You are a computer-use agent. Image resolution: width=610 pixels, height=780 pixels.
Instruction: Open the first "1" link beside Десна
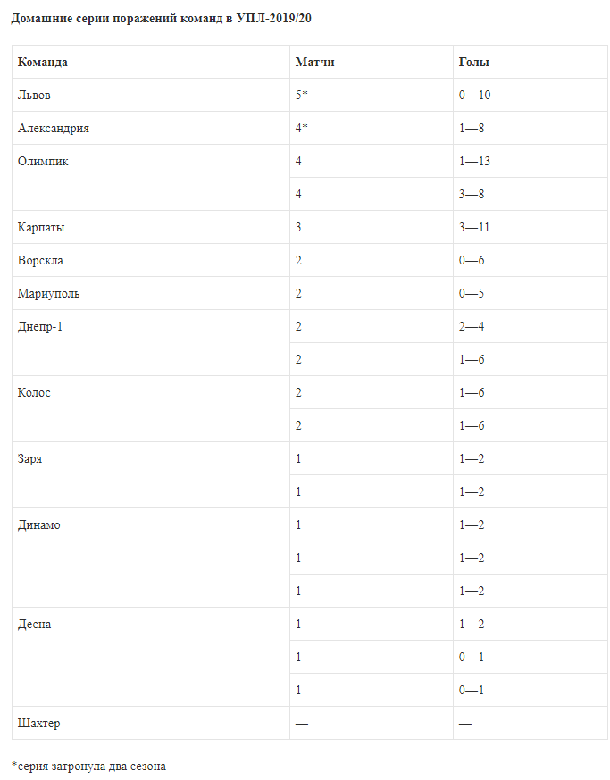click(299, 624)
